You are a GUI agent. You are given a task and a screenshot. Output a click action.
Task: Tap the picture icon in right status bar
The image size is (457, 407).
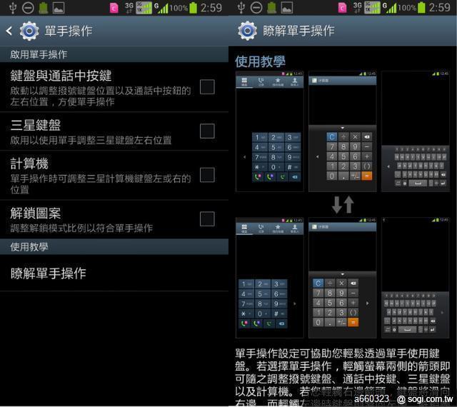287,8
